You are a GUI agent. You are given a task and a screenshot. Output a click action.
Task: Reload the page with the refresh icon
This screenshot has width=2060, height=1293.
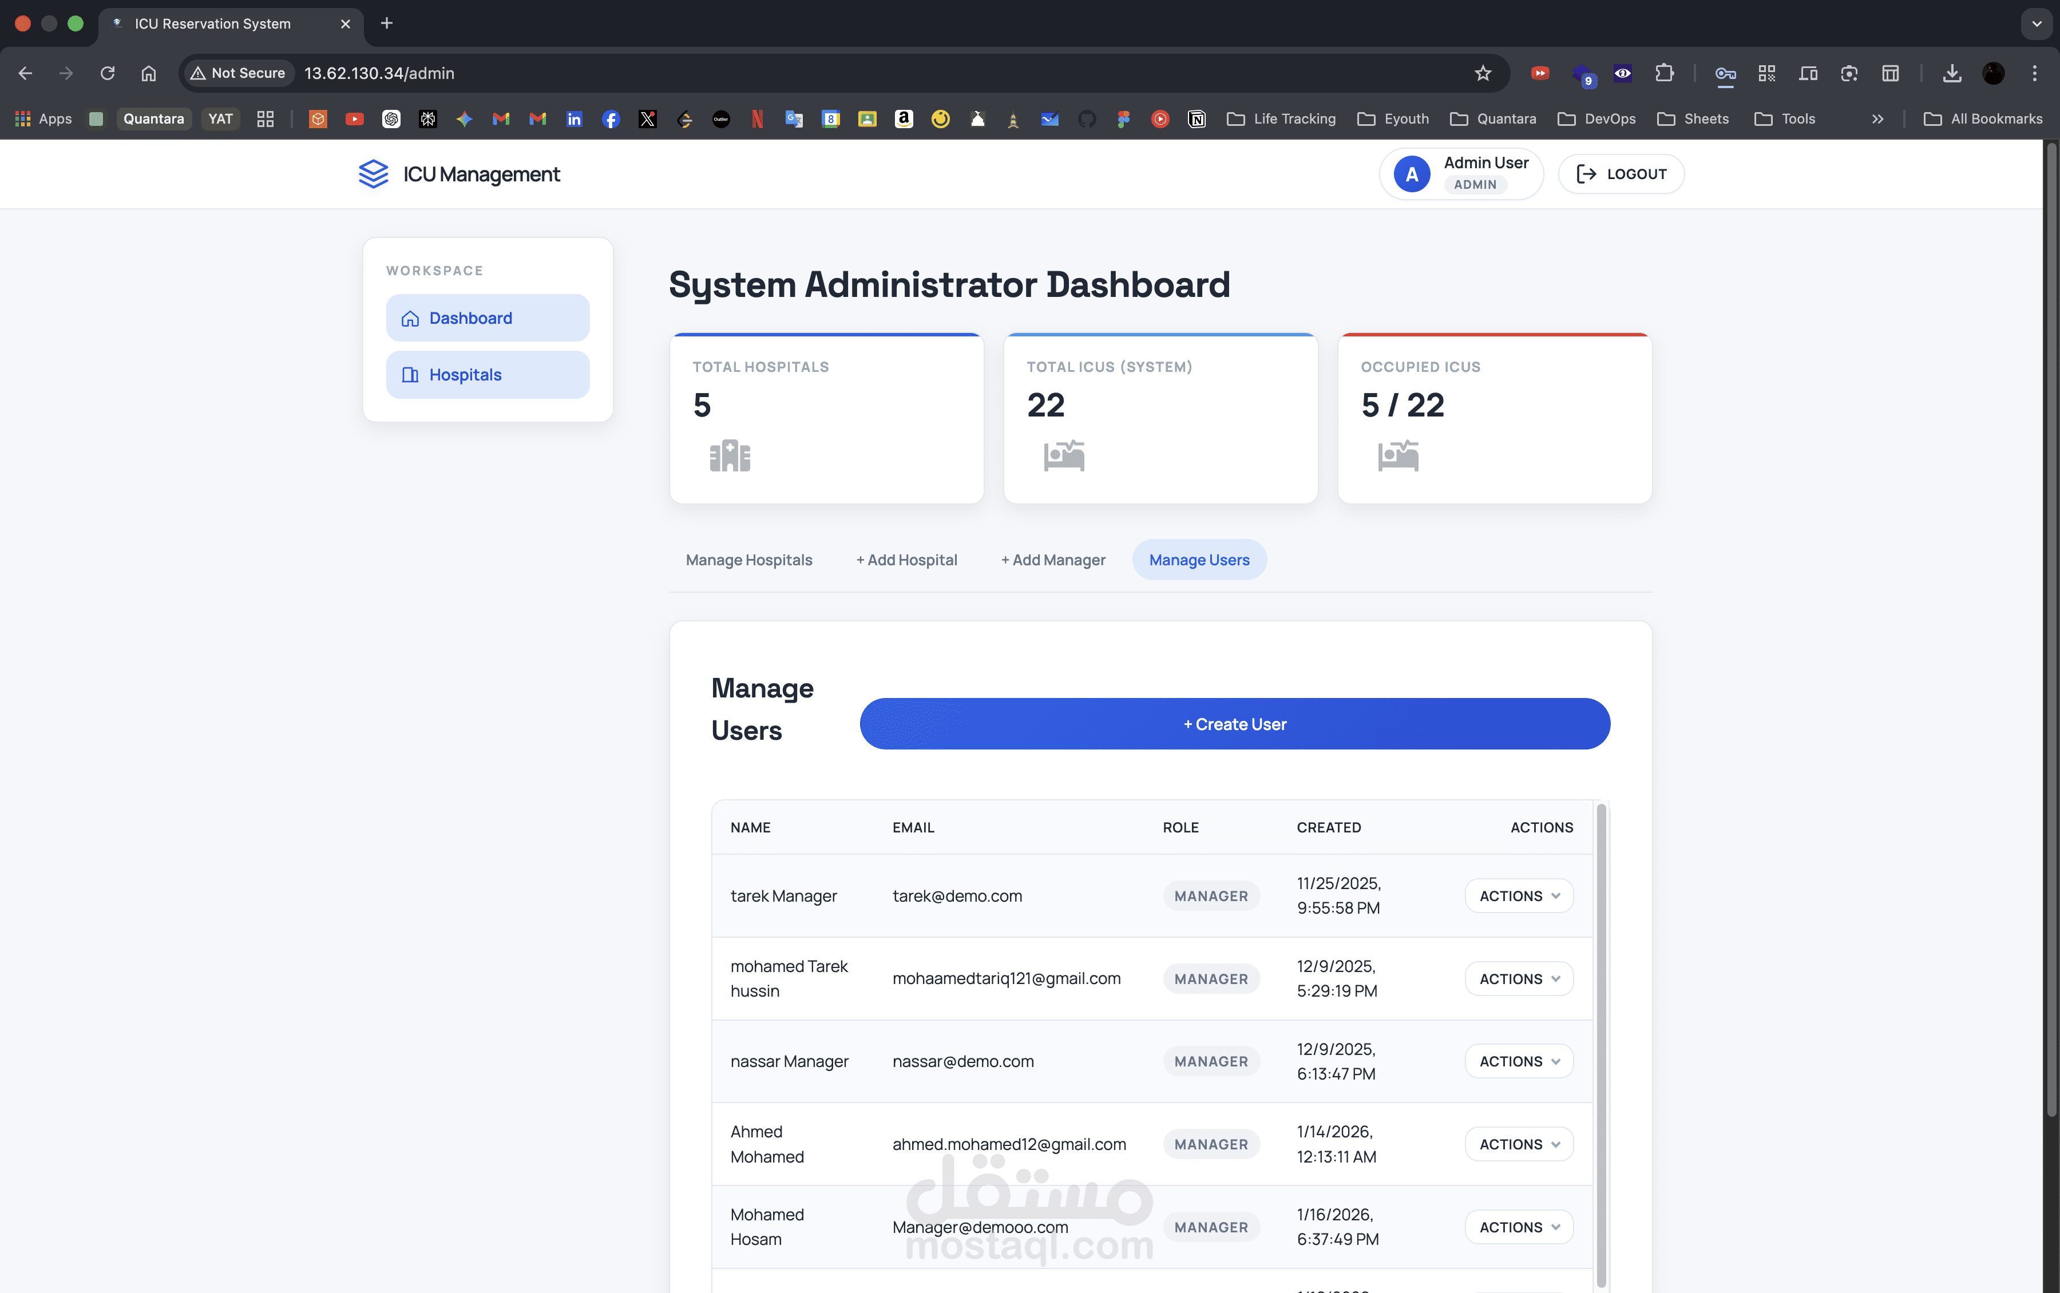click(107, 74)
